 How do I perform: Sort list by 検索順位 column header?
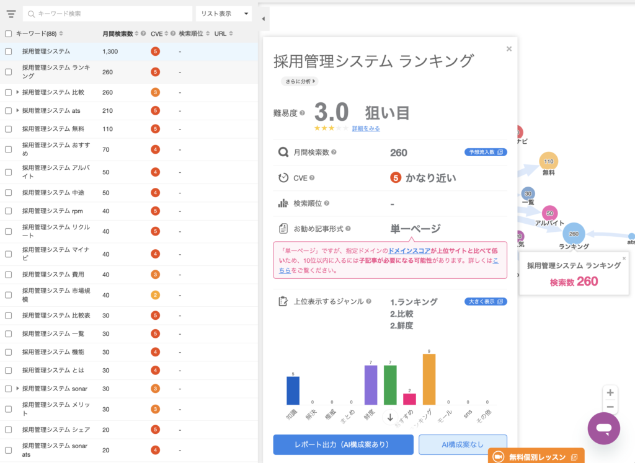click(193, 33)
